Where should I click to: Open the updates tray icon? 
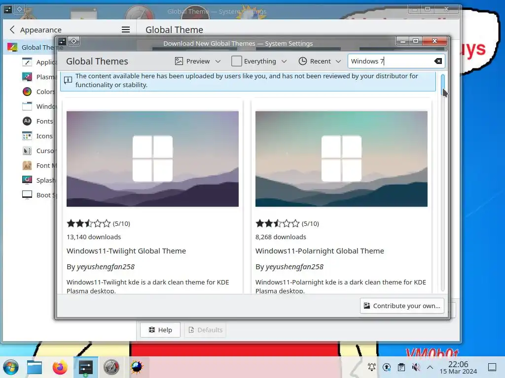[387, 367]
